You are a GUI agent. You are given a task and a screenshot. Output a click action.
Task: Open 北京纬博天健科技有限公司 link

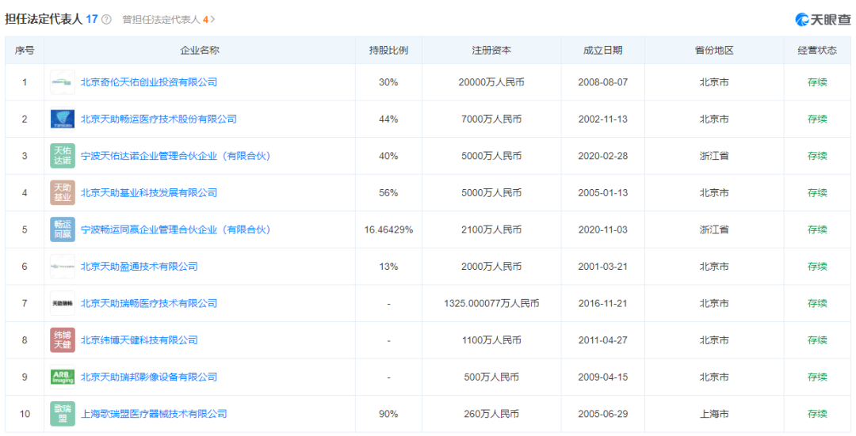pyautogui.click(x=139, y=340)
